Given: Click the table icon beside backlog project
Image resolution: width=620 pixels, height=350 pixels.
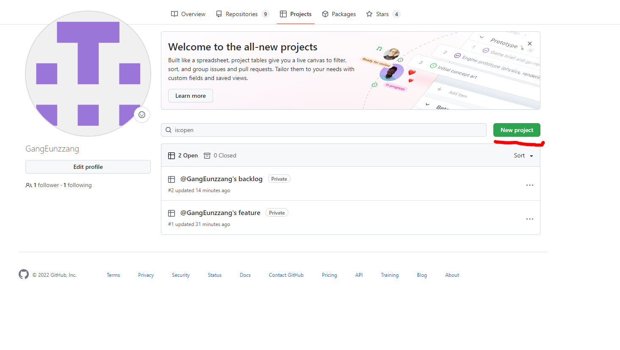Looking at the screenshot, I should [x=172, y=179].
